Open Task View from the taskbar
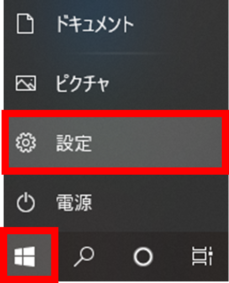Image resolution: width=229 pixels, height=283 pixels. tap(202, 256)
